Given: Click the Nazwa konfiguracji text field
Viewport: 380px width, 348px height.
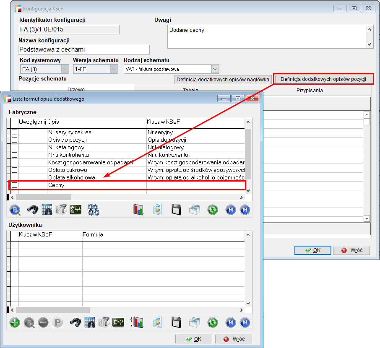Looking at the screenshot, I should (x=84, y=49).
